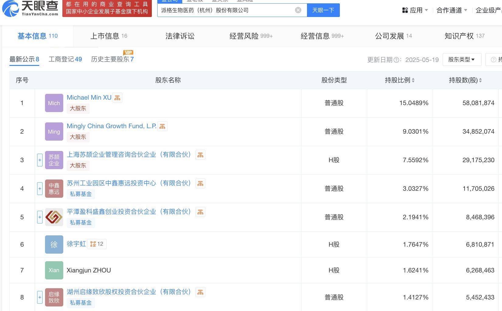This screenshot has height=311, width=502.
Task: Click the 大股东 tag under Mingly China Growth Fund
Action: click(x=78, y=137)
